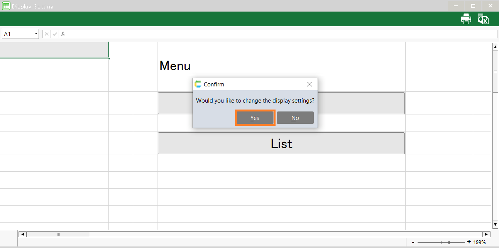Click the horizontal scrollbar left arrow
499x248 pixels.
(x=22, y=234)
